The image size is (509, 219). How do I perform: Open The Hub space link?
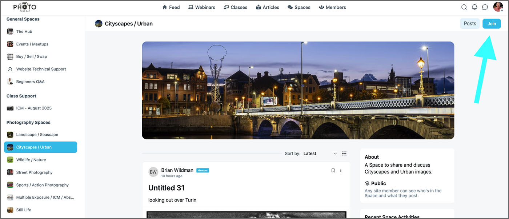click(x=24, y=32)
